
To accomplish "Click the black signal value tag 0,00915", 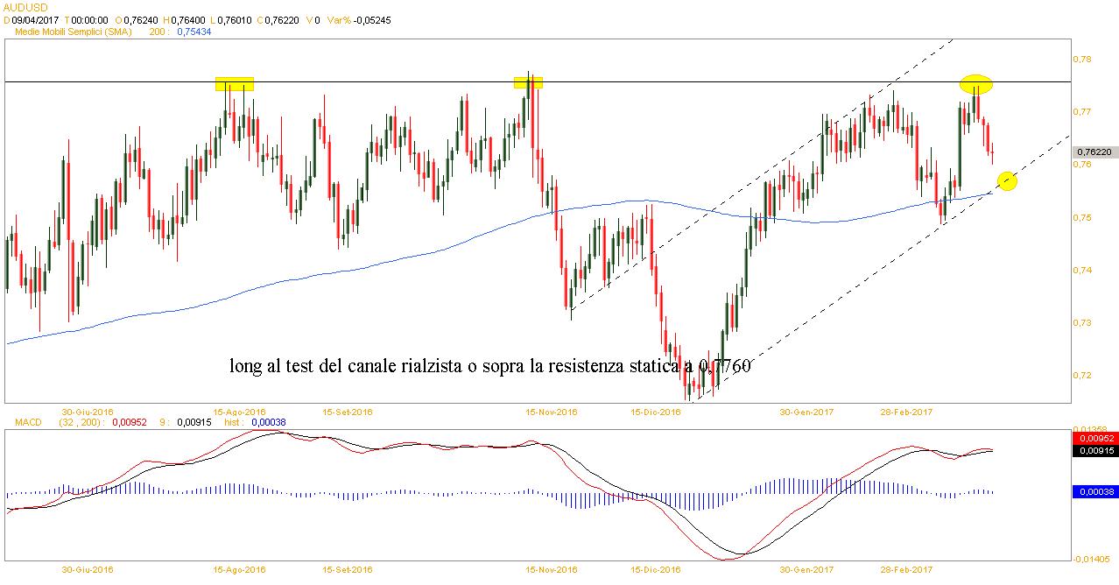I will [1094, 450].
